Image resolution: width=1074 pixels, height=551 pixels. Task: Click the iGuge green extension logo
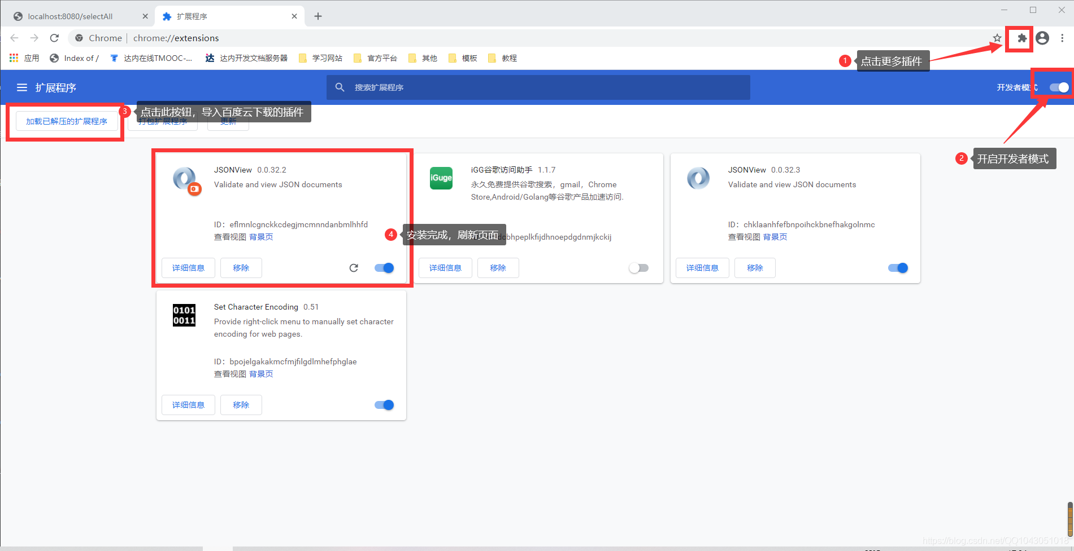[441, 178]
